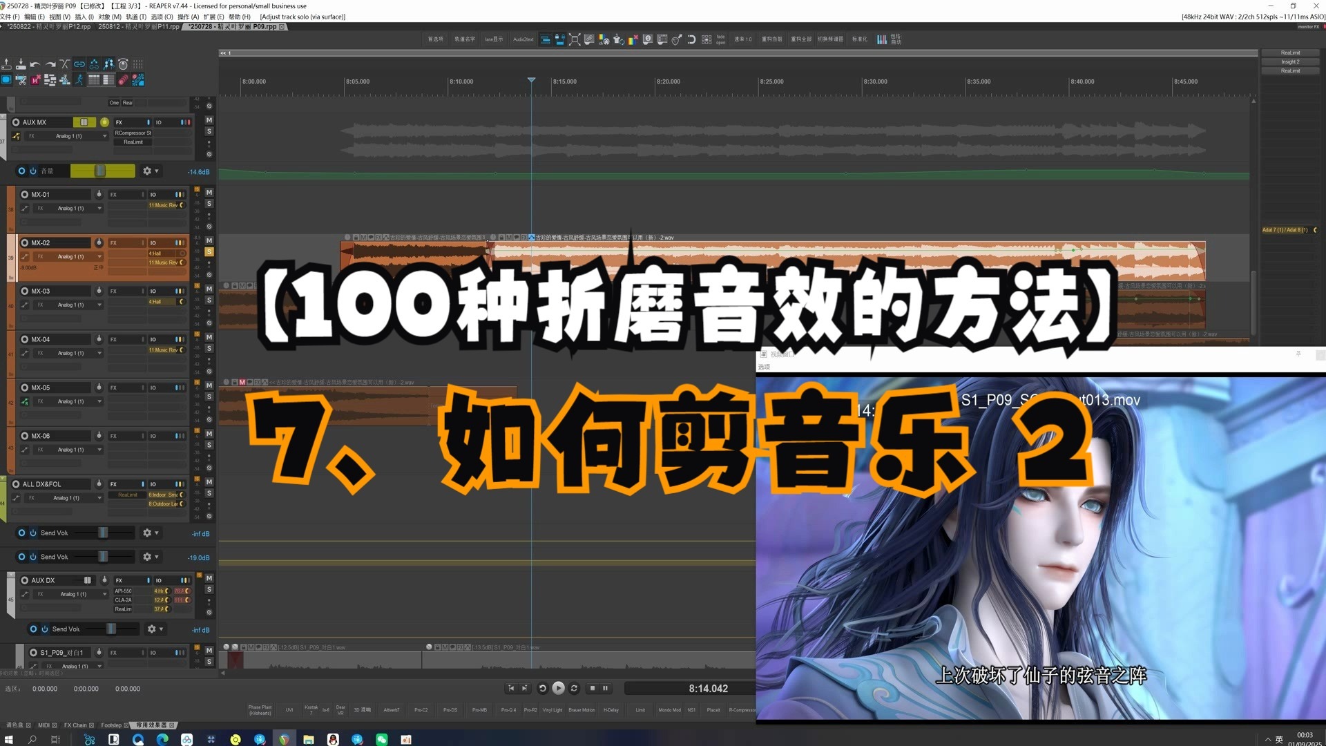Toggle the repeat loop button in transport
This screenshot has width=1326, height=746.
point(574,688)
